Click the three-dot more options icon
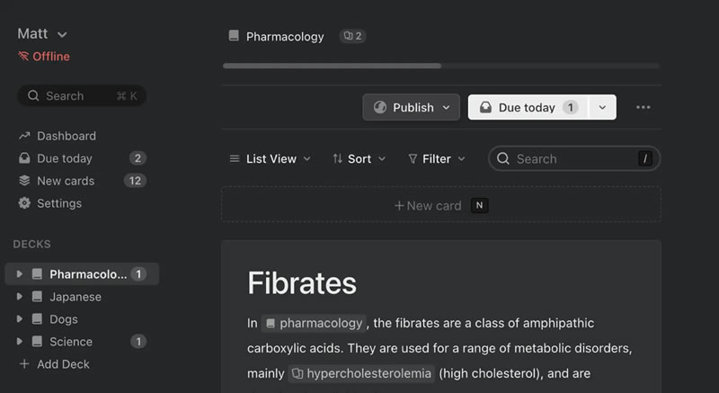 [643, 107]
